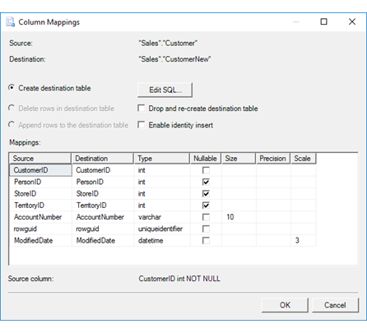
Task: Click the int type cell for StoreID
Action: [x=162, y=194]
